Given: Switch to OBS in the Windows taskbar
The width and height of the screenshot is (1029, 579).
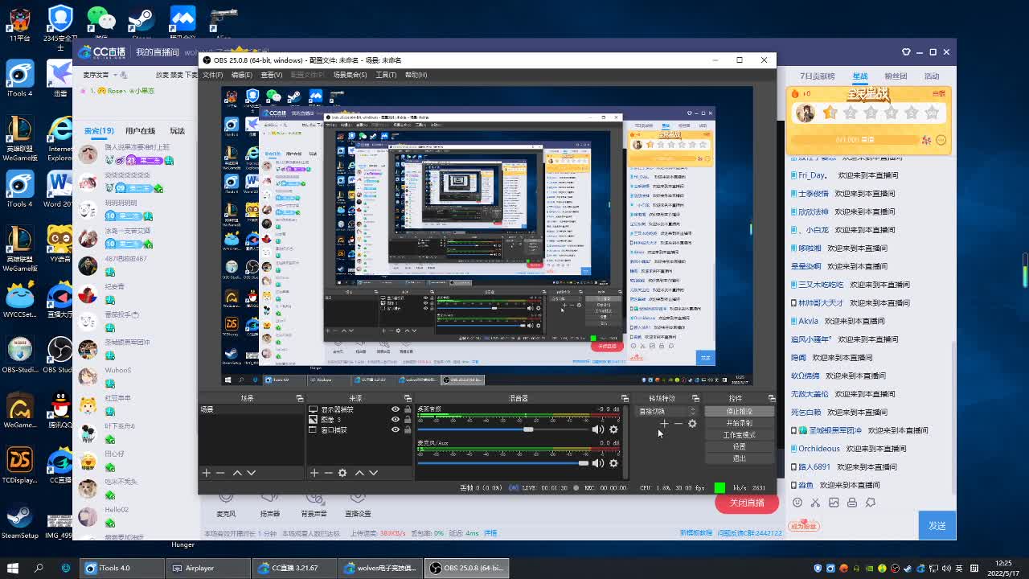Looking at the screenshot, I should [466, 568].
